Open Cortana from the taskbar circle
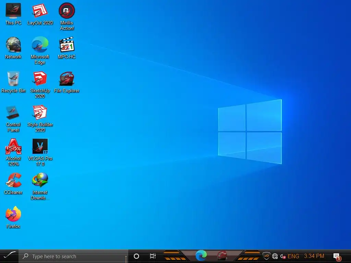 click(136, 256)
